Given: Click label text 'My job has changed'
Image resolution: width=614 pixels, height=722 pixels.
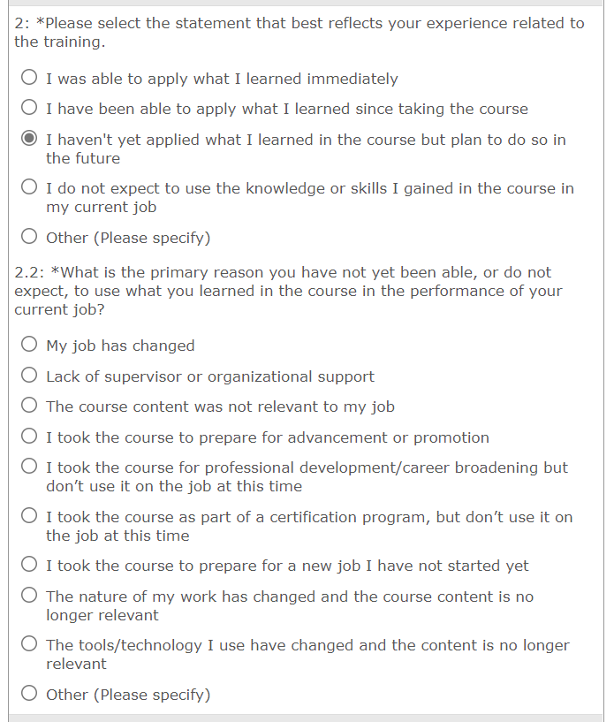Looking at the screenshot, I should pos(120,346).
